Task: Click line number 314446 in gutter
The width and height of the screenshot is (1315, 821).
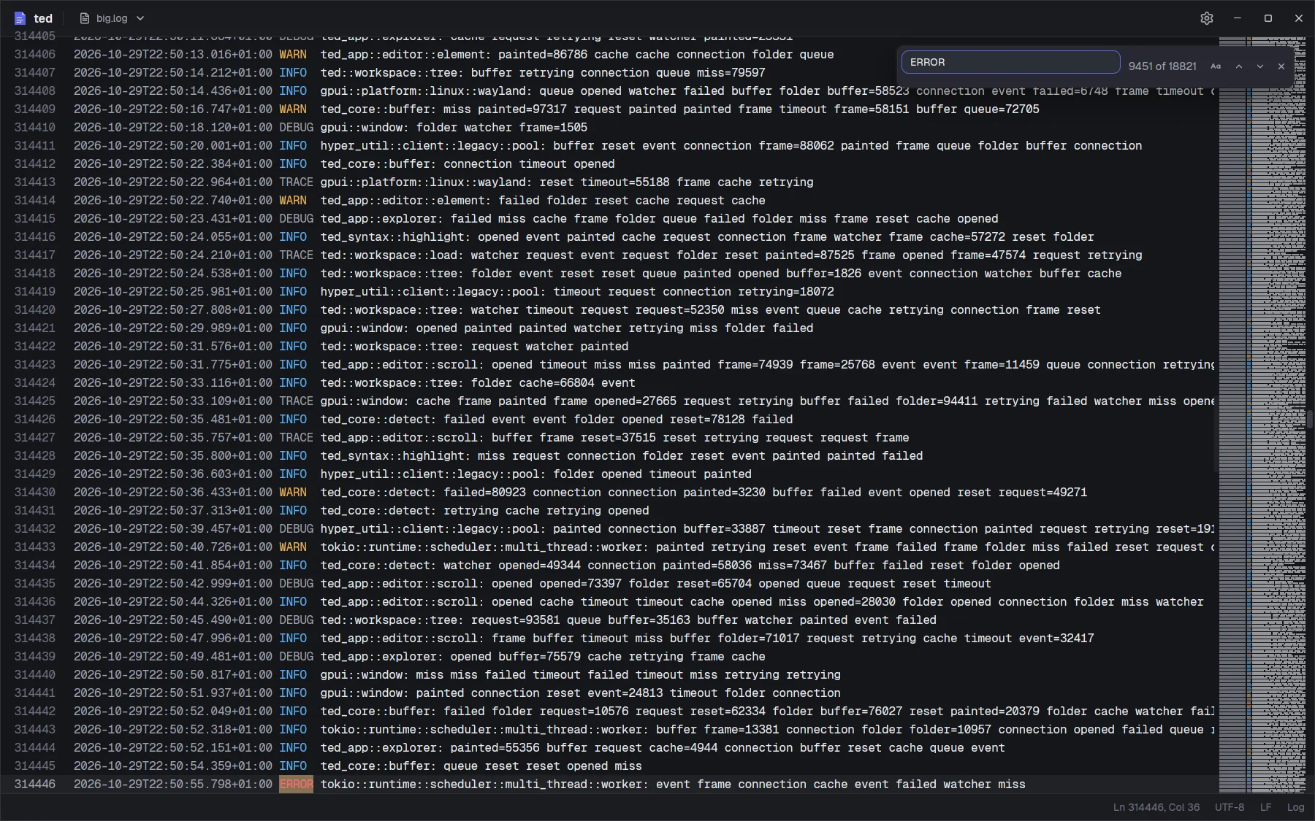Action: (x=35, y=785)
